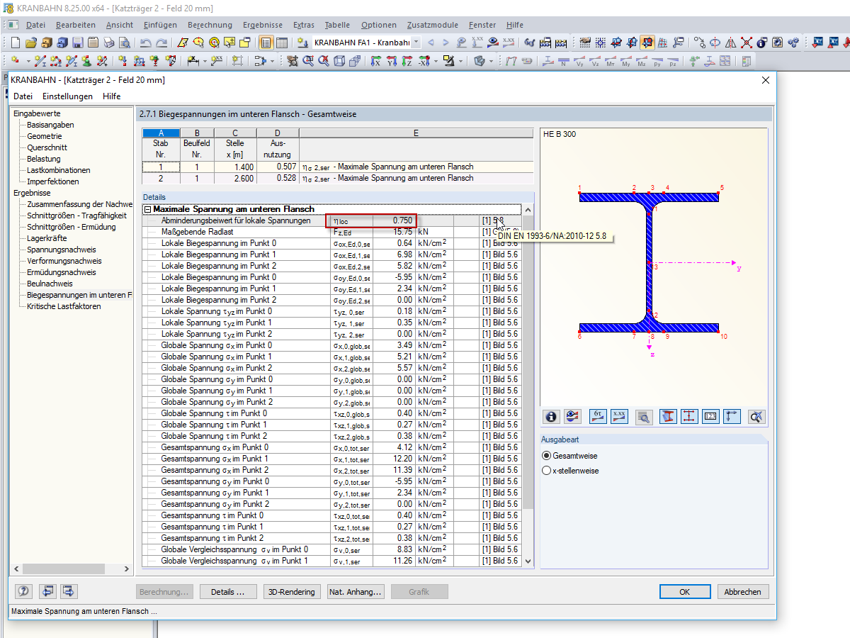Select Kritische Lastfaktoren in the navigator tree
This screenshot has width=850, height=638.
[64, 306]
